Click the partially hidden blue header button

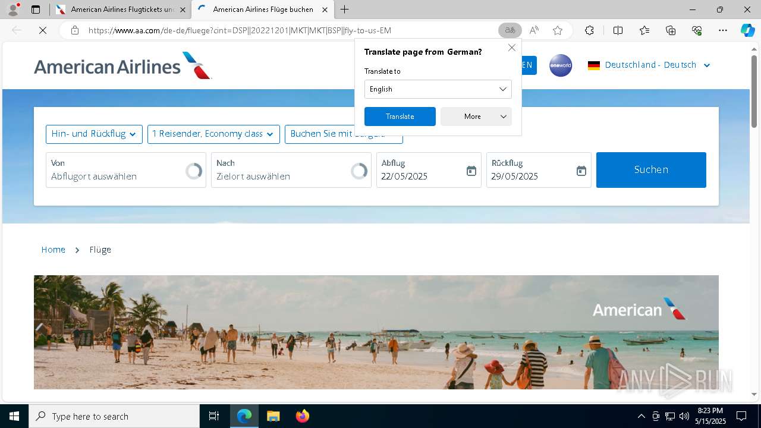tap(529, 65)
